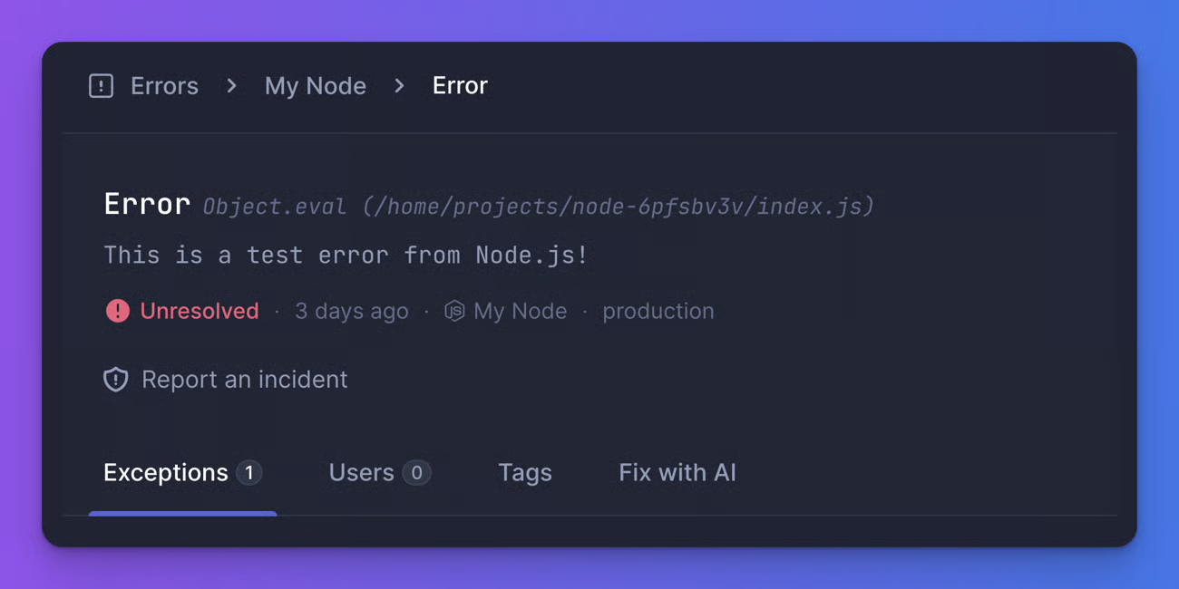Select the hexagonal JS badge near My Node
The image size is (1179, 589).
point(453,311)
